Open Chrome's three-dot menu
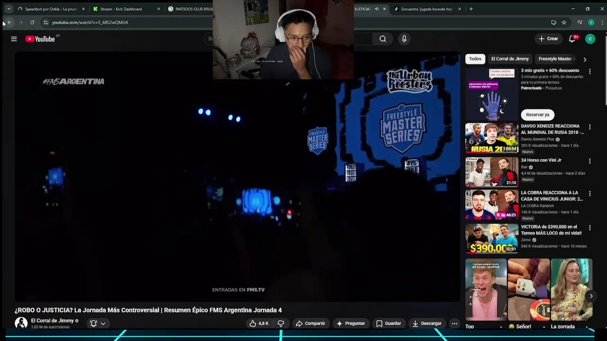Viewport: 607px width, 341px height. point(602,22)
